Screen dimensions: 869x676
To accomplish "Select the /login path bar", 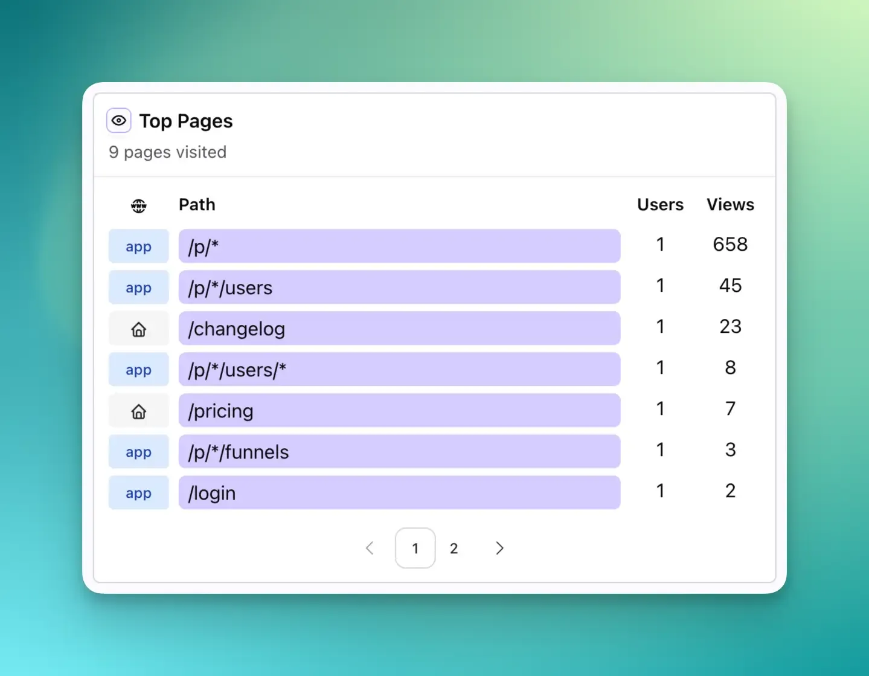I will coord(399,492).
